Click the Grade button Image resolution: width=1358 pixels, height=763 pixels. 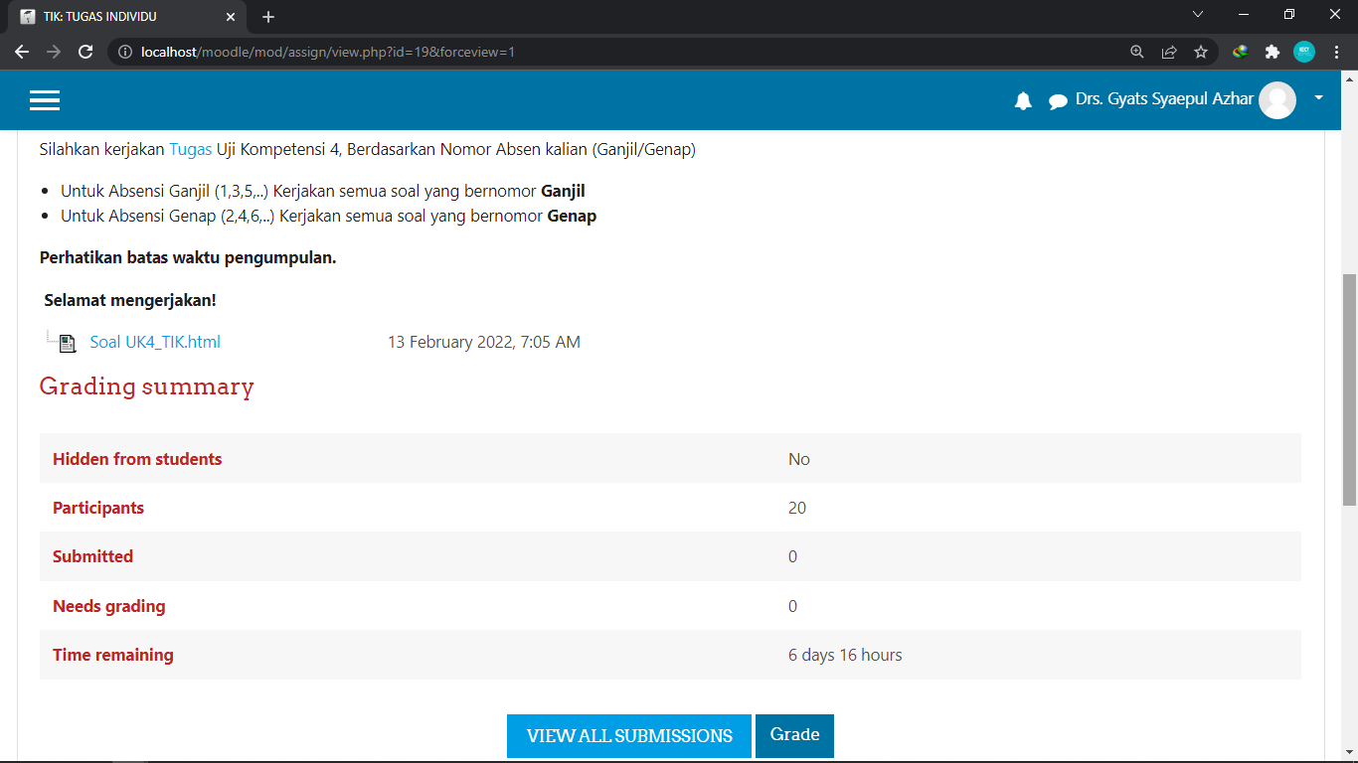point(794,735)
